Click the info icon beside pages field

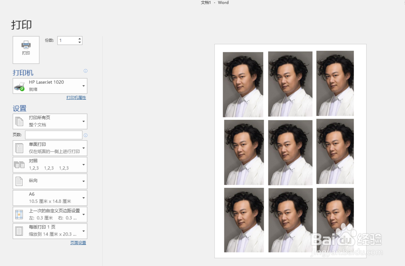(x=85, y=135)
